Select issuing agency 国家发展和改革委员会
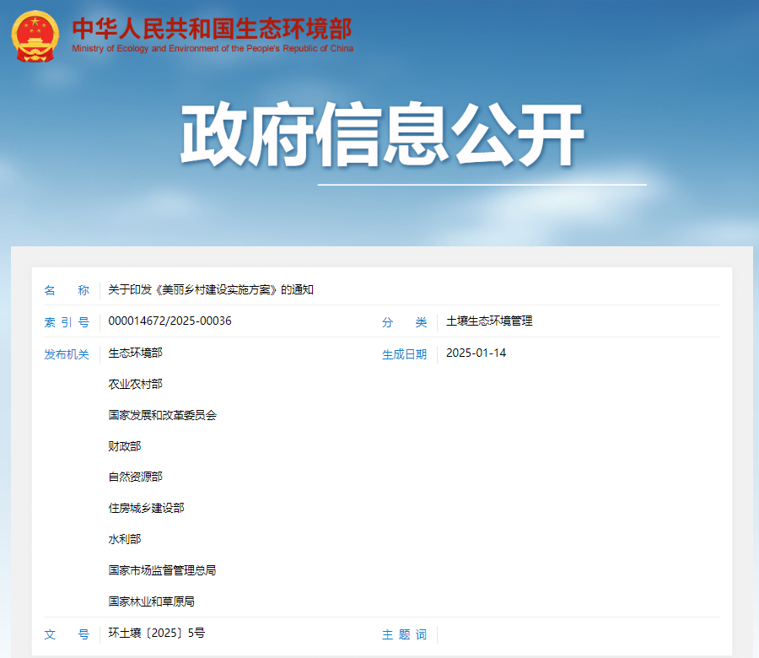Screen dimensions: 759x658 click(x=163, y=415)
